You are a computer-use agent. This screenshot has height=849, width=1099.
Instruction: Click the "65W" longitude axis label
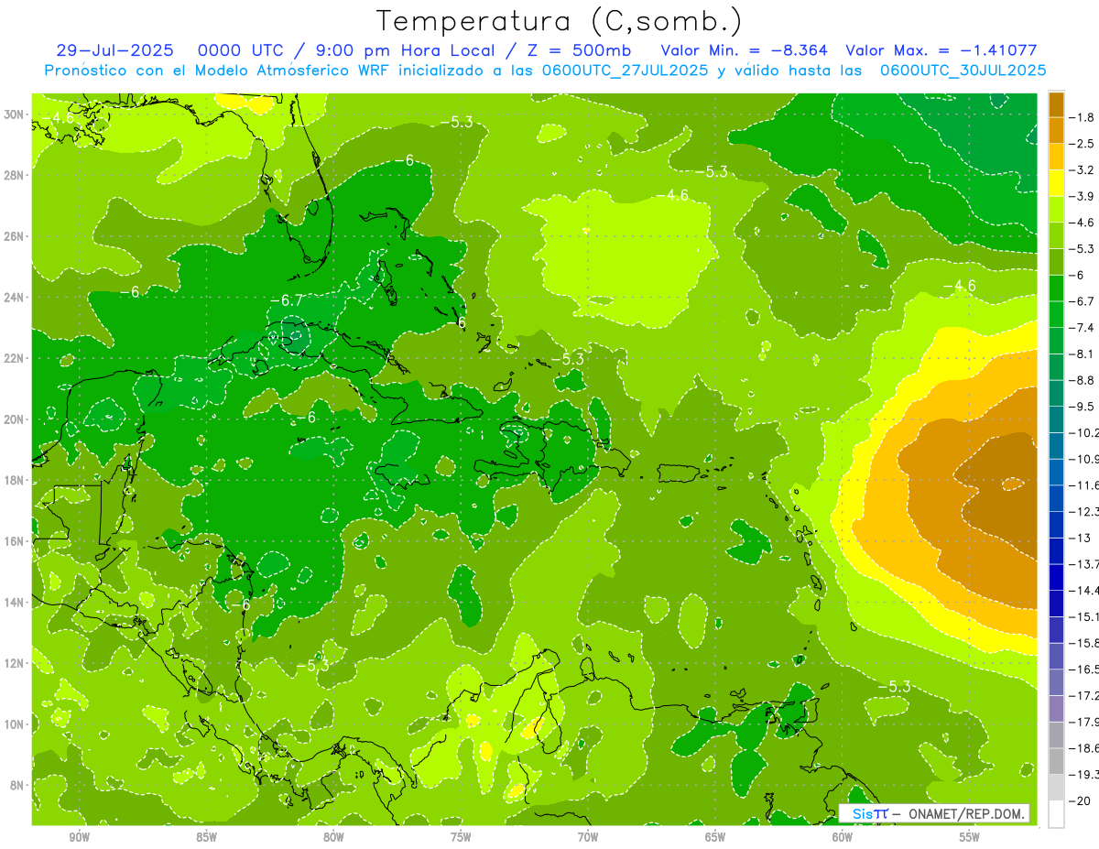[715, 837]
